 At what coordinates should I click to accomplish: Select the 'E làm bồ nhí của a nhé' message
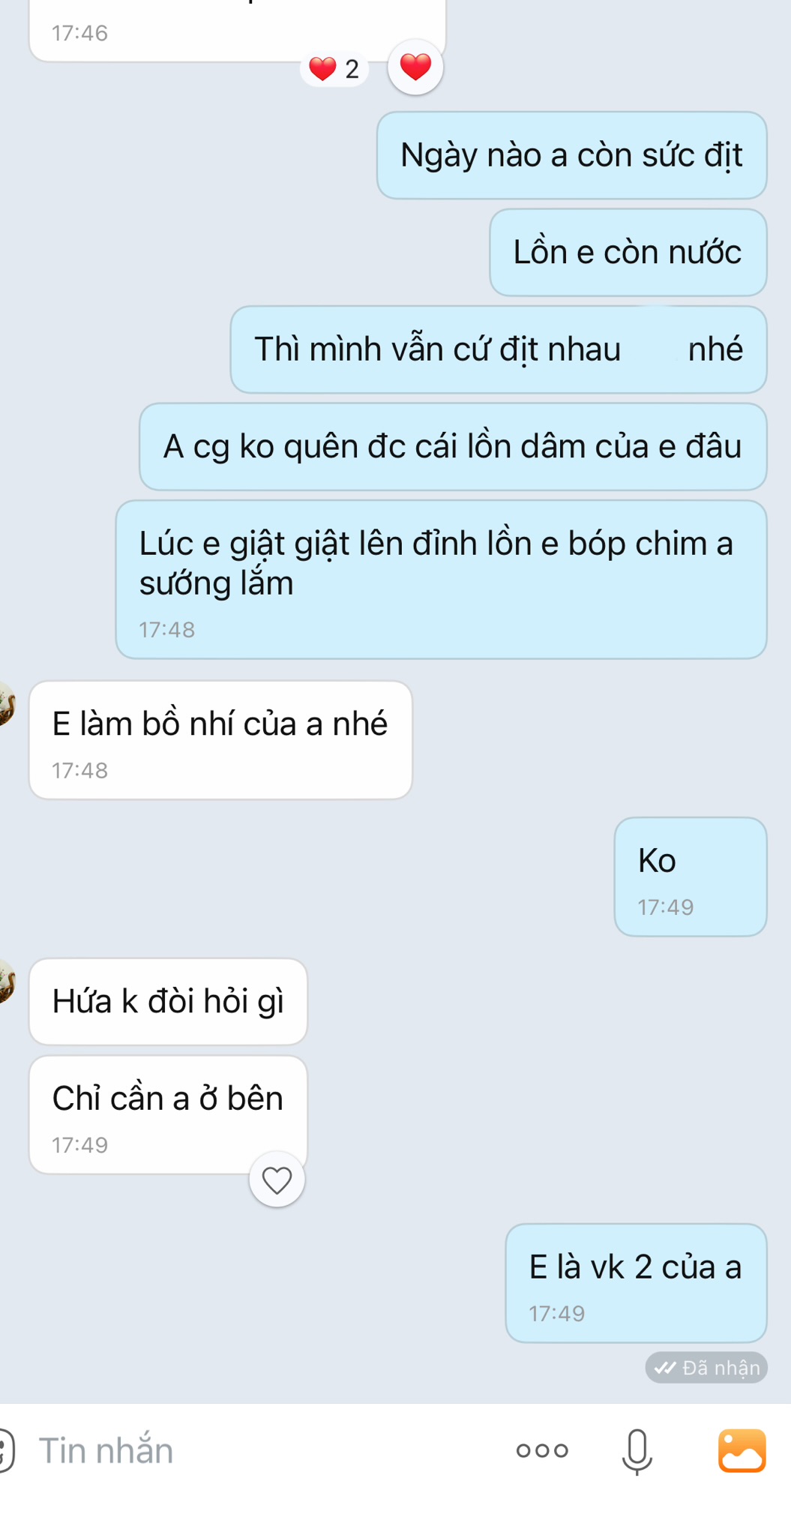coord(220,740)
